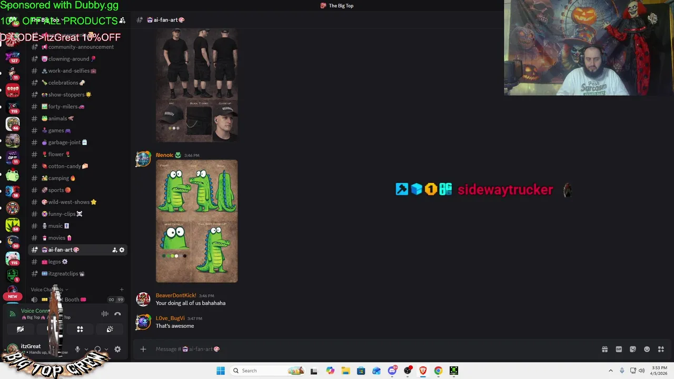Switch to the music channel
Image resolution: width=674 pixels, height=379 pixels.
77,226
